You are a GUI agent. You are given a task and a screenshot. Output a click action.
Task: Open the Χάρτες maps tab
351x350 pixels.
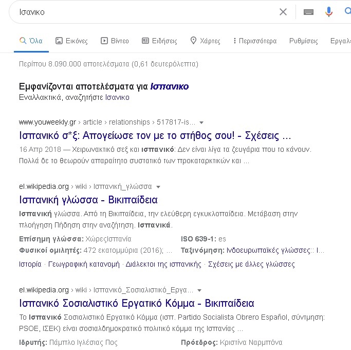[205, 41]
